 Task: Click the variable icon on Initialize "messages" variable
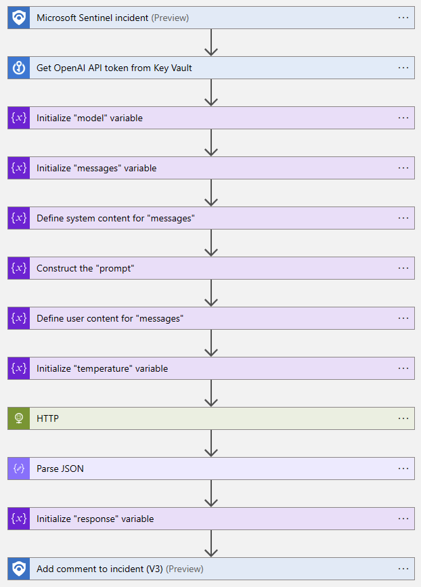18,168
